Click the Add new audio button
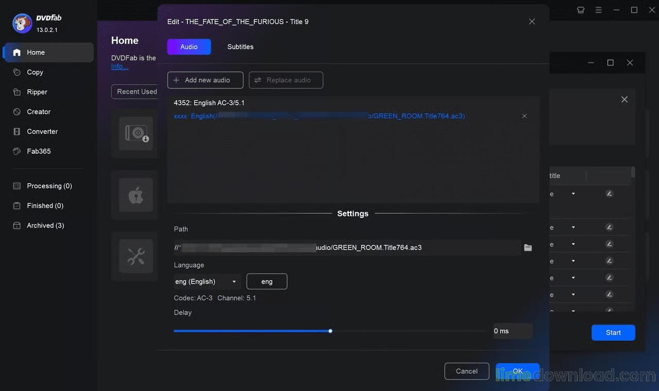 205,80
